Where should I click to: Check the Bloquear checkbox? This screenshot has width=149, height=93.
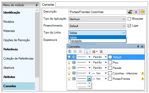coord(129,19)
